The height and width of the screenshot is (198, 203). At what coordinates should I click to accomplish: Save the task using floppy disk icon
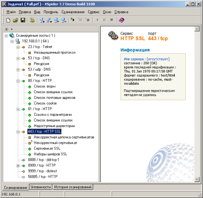23,20
